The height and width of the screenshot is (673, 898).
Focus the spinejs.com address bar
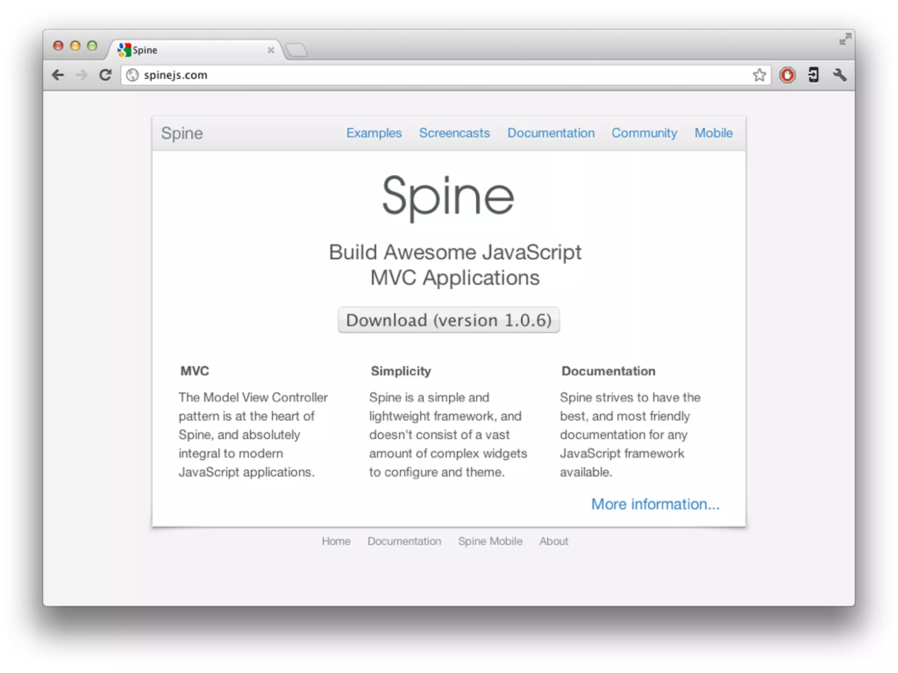[438, 75]
